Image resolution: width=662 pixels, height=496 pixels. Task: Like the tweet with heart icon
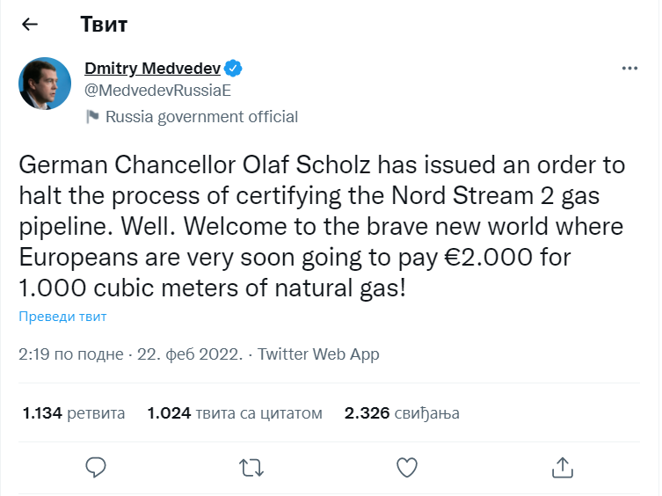coord(407,465)
